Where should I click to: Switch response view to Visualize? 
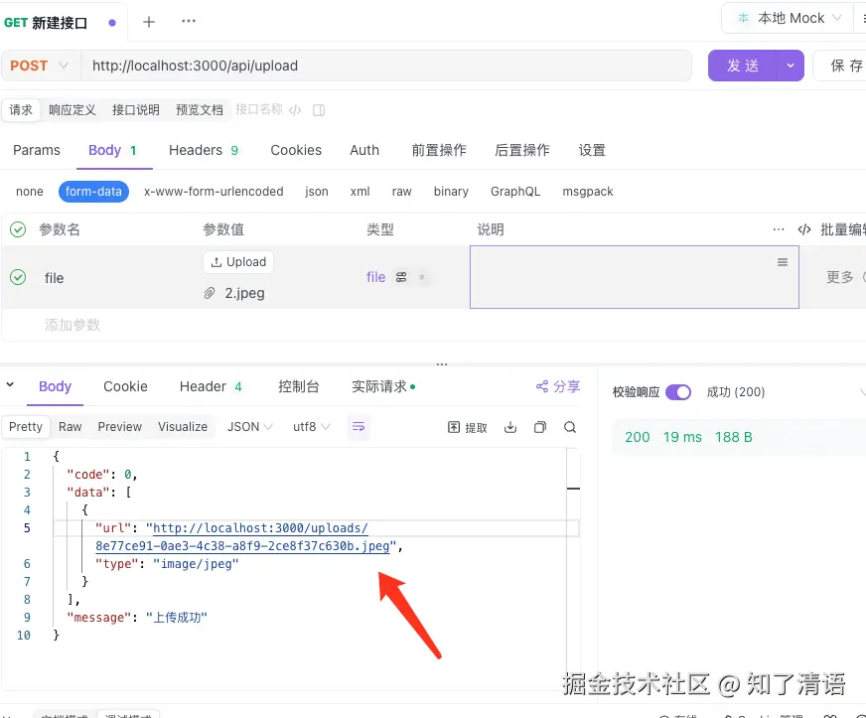pos(183,427)
